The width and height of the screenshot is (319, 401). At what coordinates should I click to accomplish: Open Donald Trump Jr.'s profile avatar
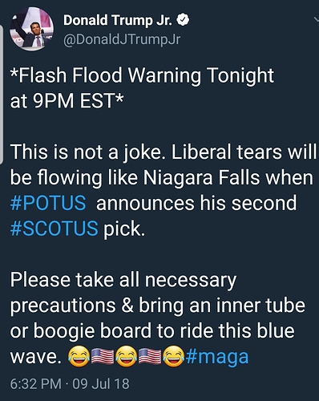31,29
